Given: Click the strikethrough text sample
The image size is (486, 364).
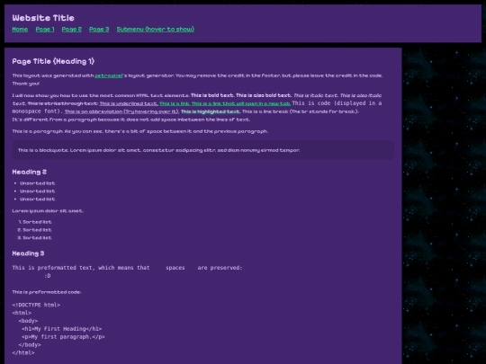Looking at the screenshot, I should point(63,103).
